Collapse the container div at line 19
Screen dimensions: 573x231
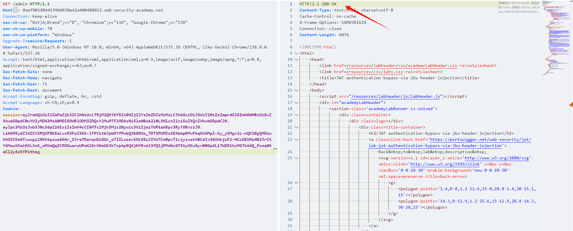tap(296, 115)
